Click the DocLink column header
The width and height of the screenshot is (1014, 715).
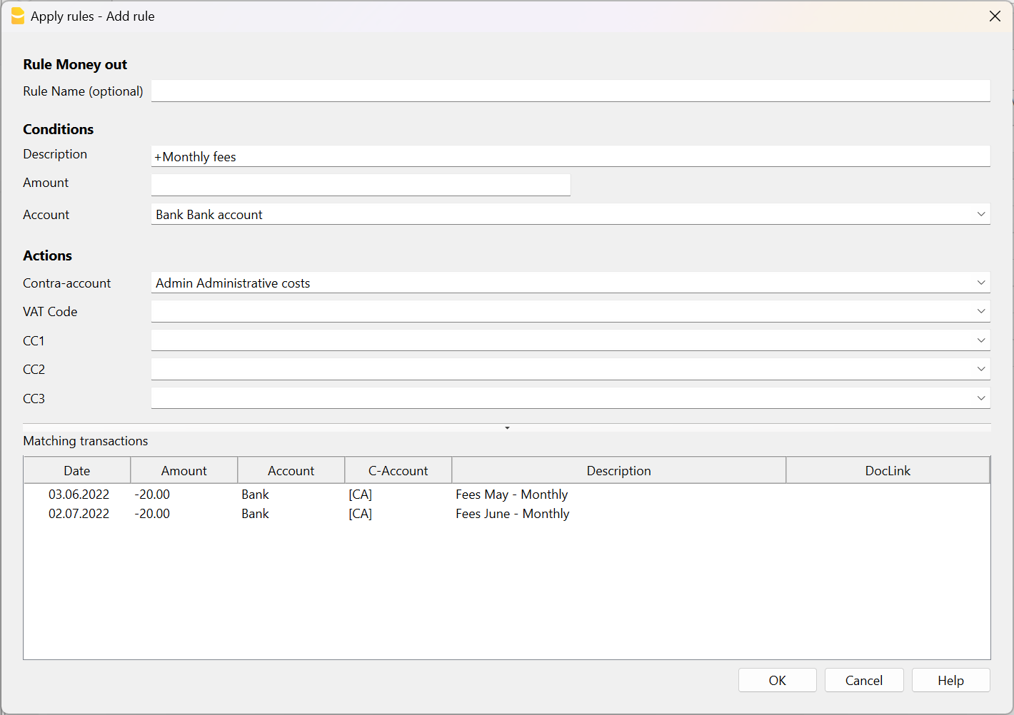[888, 471]
